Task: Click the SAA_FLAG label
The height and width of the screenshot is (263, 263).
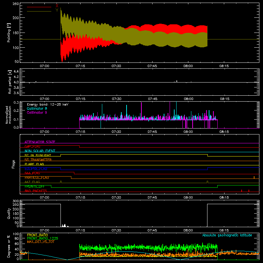Action: coord(32,173)
